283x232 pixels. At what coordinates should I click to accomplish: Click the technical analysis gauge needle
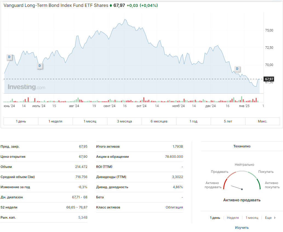237,187
